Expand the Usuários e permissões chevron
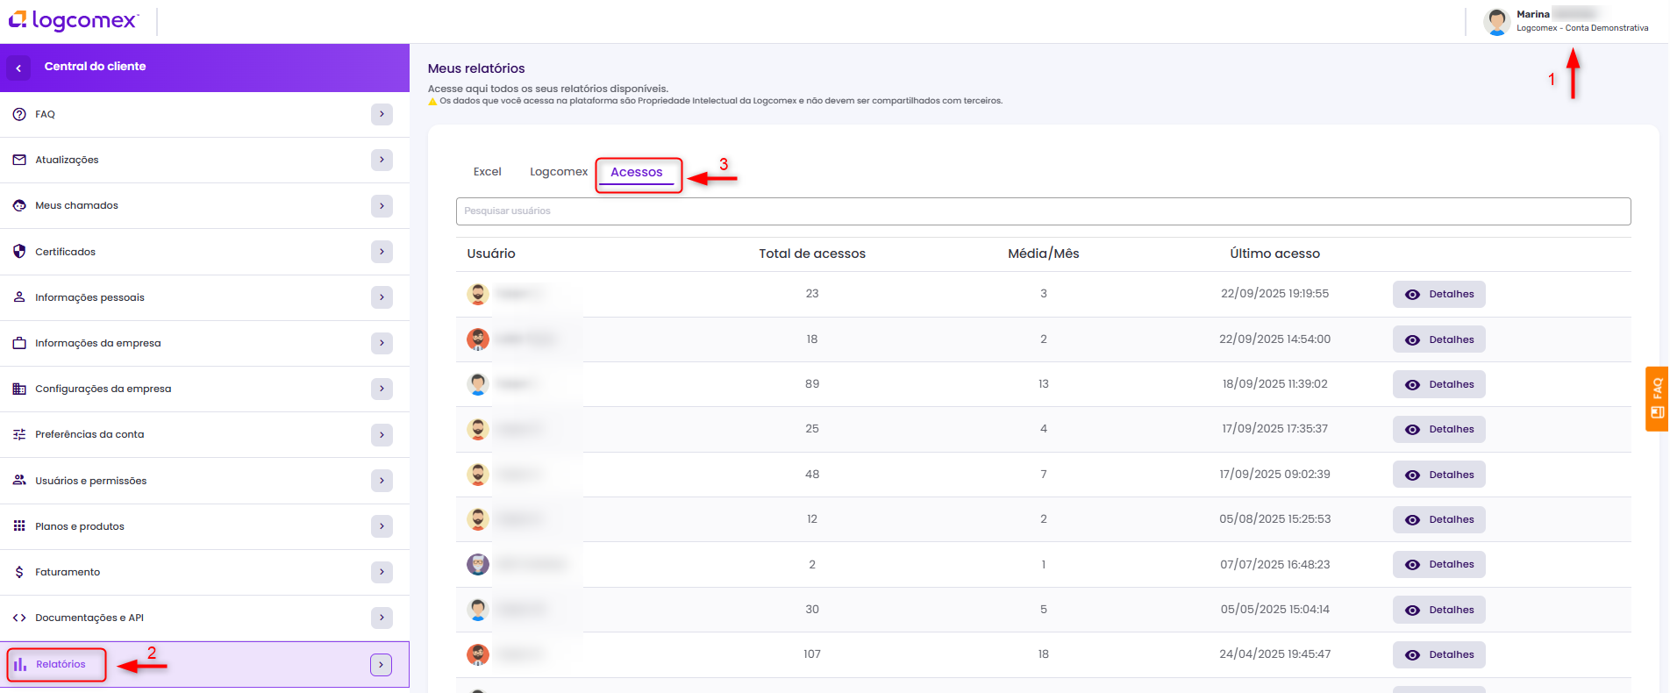 pyautogui.click(x=382, y=481)
